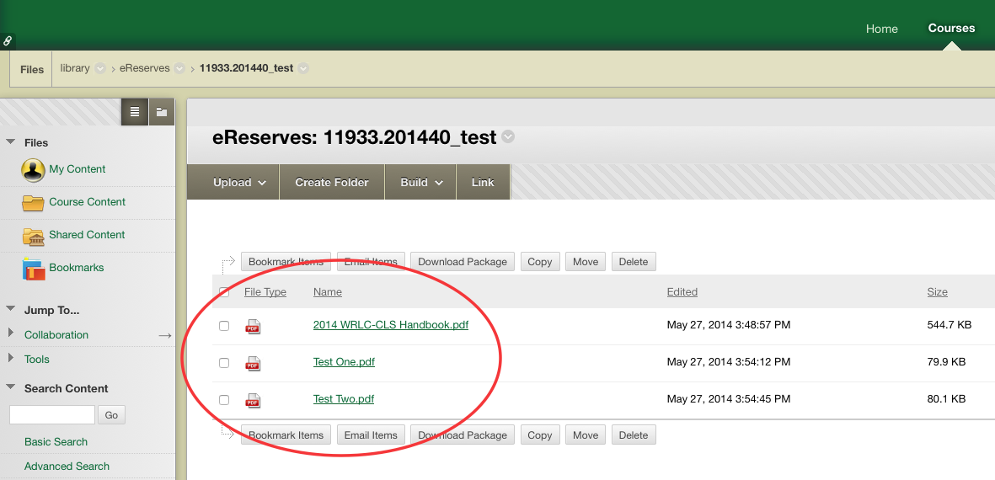Image resolution: width=995 pixels, height=480 pixels.
Task: Sort by Size column
Action: pyautogui.click(x=937, y=291)
